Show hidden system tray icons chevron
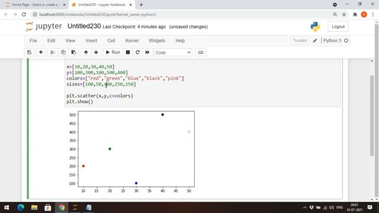This screenshot has height=213, width=379. click(x=305, y=208)
